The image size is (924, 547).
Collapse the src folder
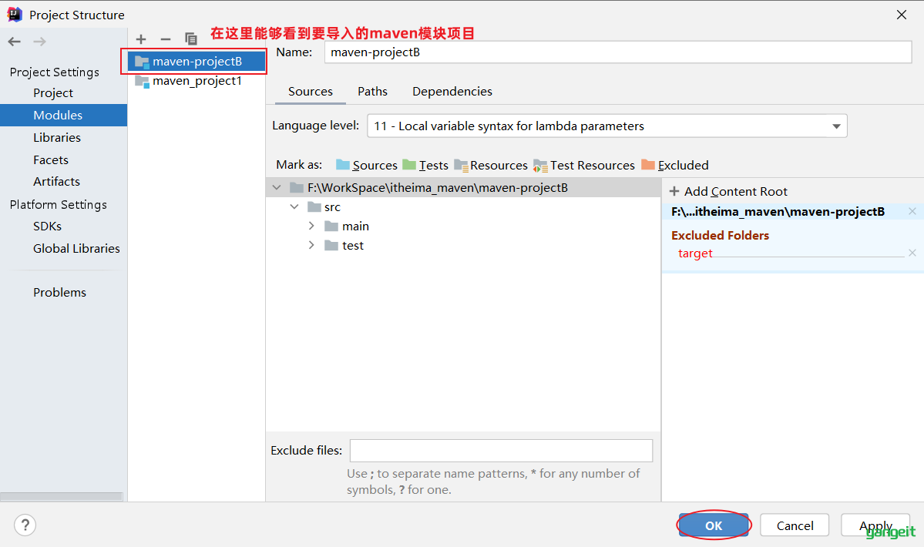point(294,207)
